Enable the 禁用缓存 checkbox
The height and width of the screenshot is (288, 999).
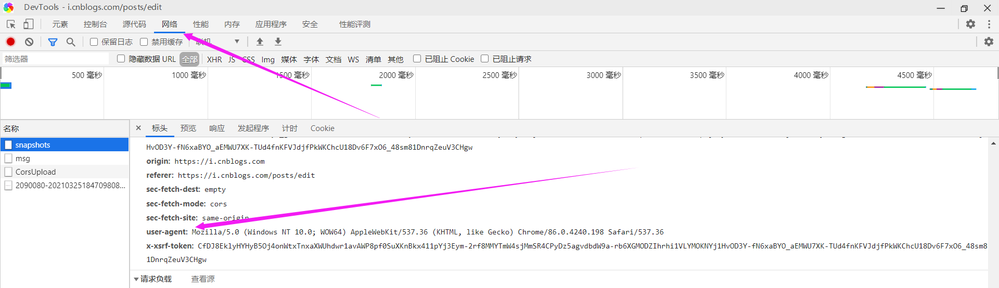coord(144,42)
